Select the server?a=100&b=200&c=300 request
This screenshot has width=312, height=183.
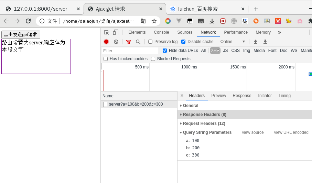pos(139,104)
